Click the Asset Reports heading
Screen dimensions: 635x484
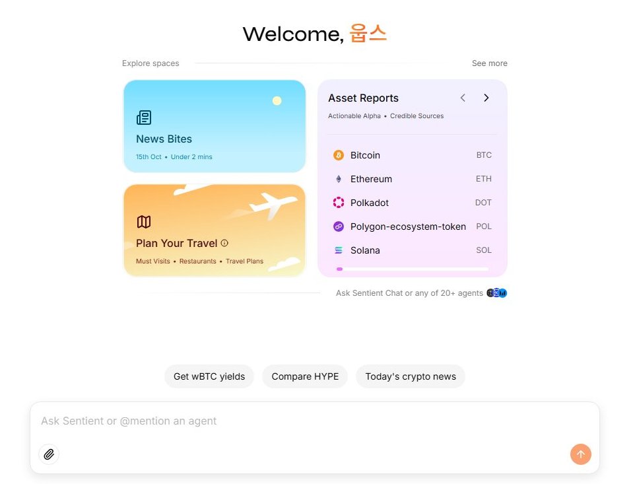(x=363, y=98)
